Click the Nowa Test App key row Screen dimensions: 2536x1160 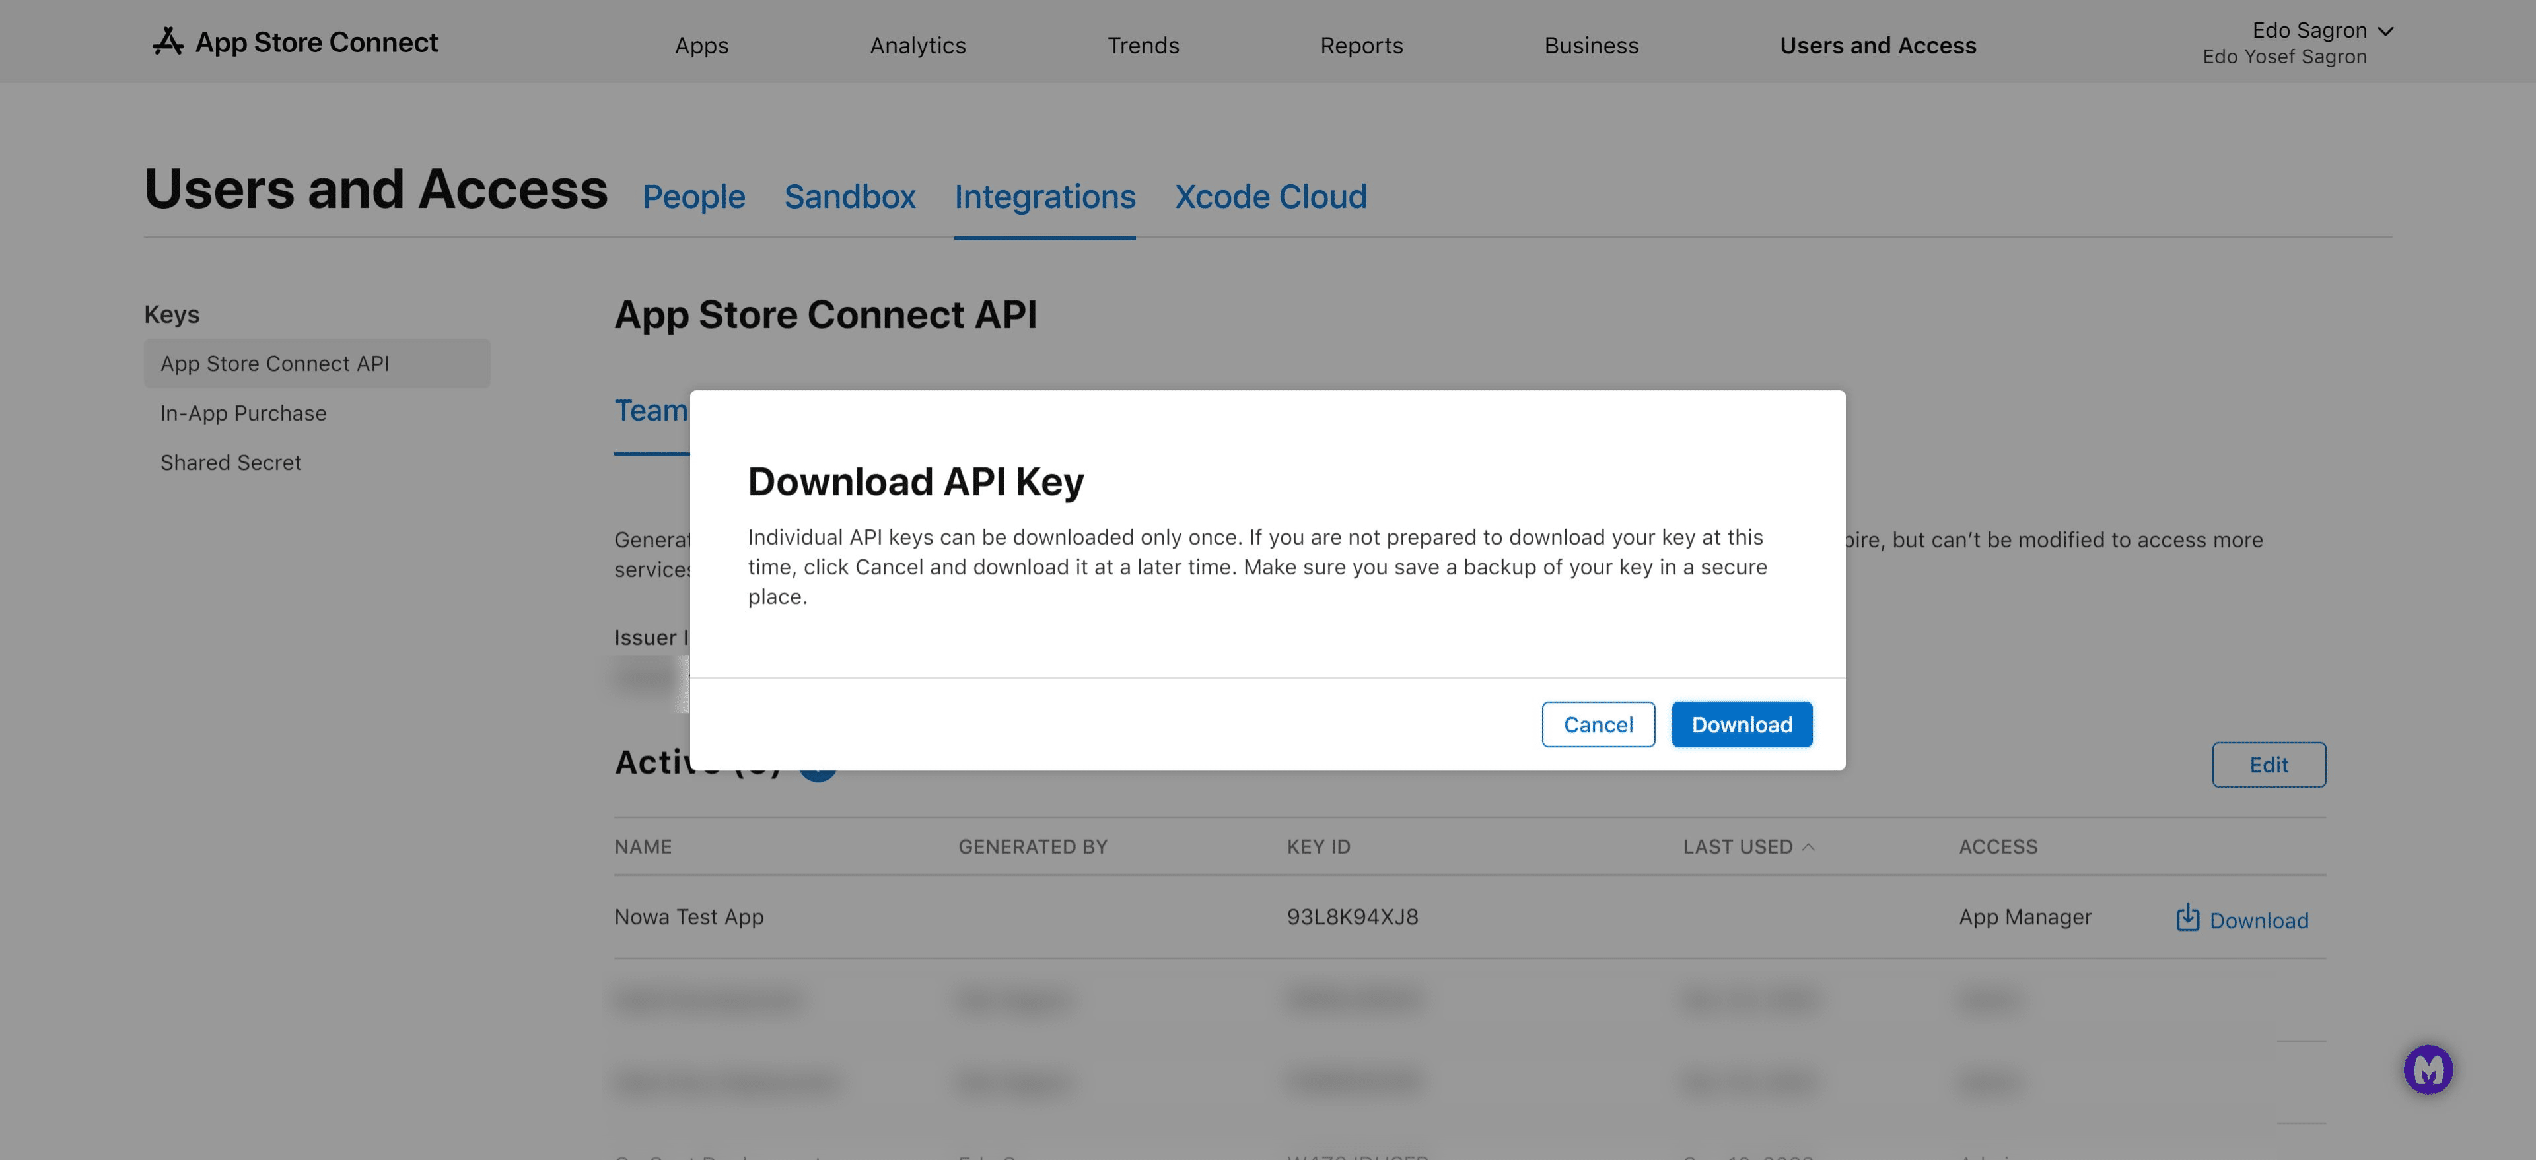[x=688, y=916]
